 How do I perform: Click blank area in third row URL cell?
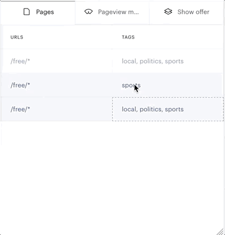point(71,109)
